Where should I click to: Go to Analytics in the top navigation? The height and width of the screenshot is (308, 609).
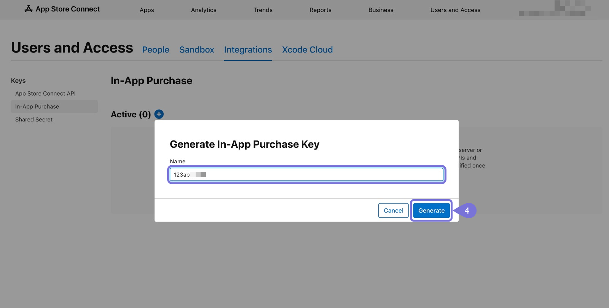(x=204, y=10)
